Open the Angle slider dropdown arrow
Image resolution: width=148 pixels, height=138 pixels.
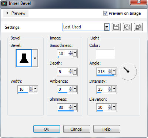(114, 72)
